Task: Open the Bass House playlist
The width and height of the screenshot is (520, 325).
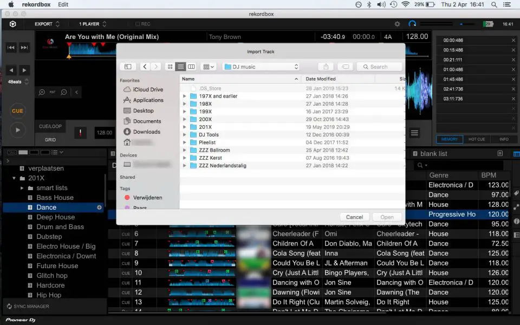Action: point(55,198)
